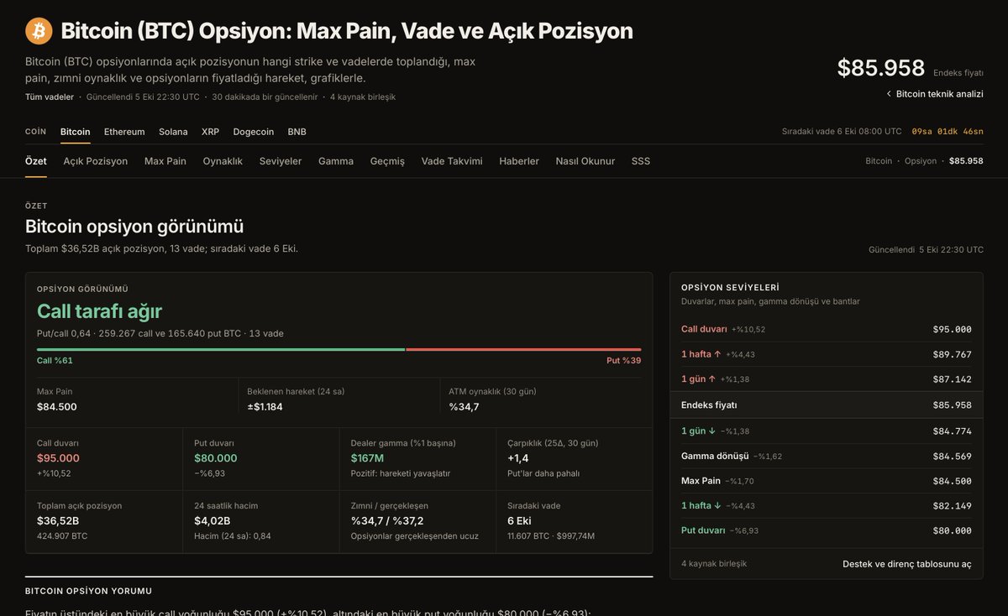Click the Endeks fiyatı $85.958 row

point(827,405)
